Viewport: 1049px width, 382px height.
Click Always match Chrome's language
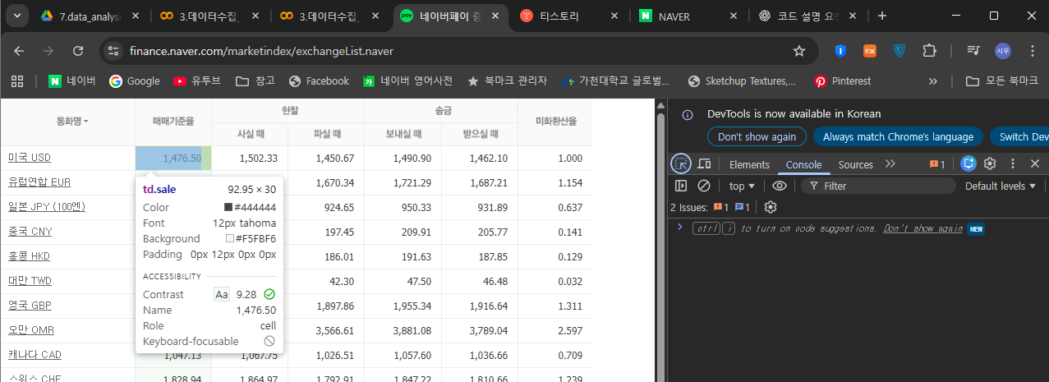point(898,136)
